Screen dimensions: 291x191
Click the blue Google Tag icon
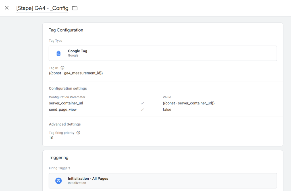point(59,53)
